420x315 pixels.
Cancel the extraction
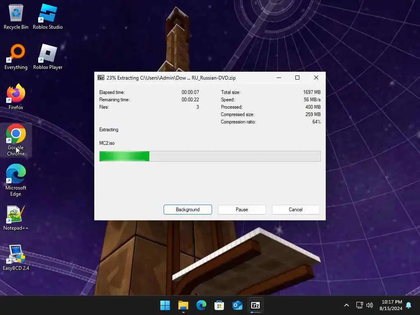(x=296, y=210)
